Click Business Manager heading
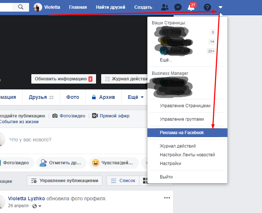Screen dimensions: 262x213 click(170, 73)
